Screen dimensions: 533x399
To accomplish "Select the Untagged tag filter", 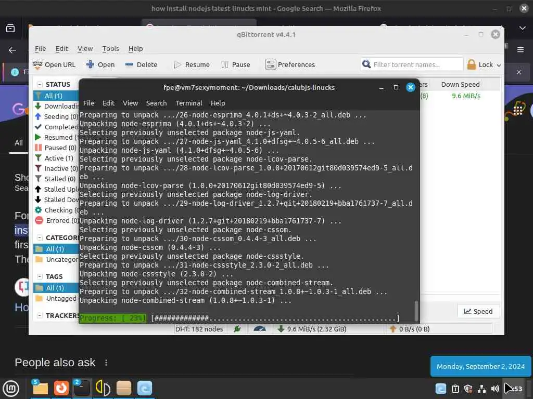I will (56, 299).
